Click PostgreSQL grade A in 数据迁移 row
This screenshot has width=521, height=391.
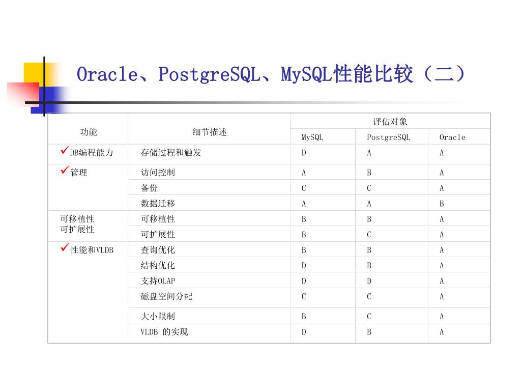pyautogui.click(x=369, y=204)
